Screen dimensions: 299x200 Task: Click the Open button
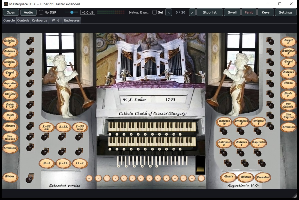(11, 12)
